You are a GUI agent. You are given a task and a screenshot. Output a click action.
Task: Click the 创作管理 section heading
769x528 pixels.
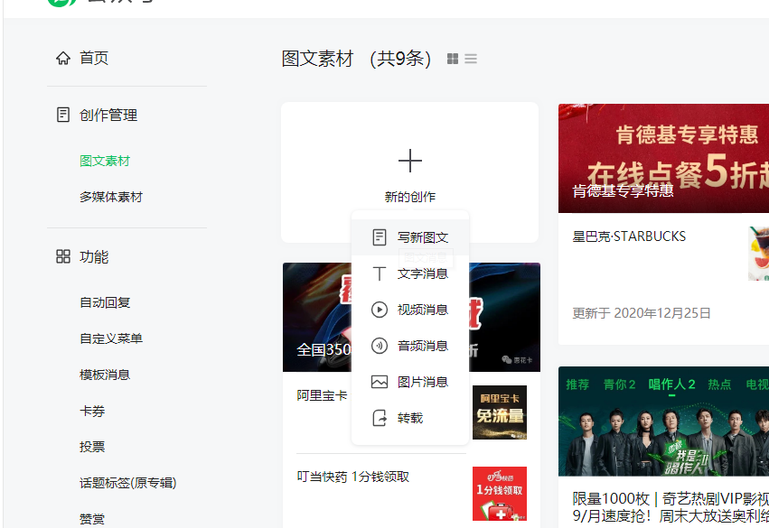tap(108, 116)
